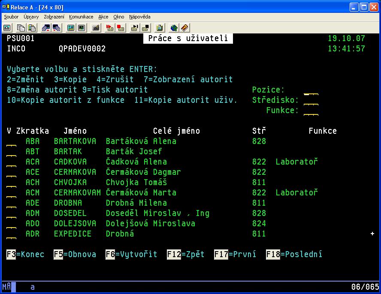This screenshot has height=294, width=381.
Task: Click the user name 'CERMAKOVAM'
Action: pyautogui.click(x=77, y=192)
